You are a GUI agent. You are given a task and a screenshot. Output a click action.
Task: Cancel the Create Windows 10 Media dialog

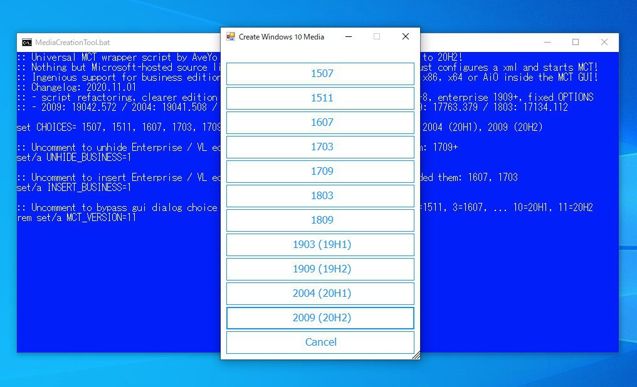(320, 343)
